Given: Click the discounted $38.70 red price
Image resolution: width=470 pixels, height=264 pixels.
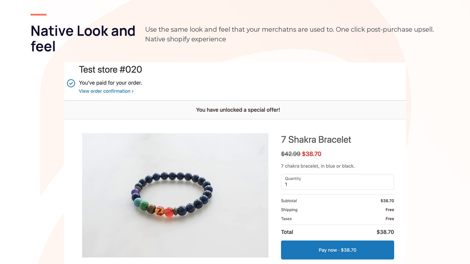Looking at the screenshot, I should [x=312, y=154].
